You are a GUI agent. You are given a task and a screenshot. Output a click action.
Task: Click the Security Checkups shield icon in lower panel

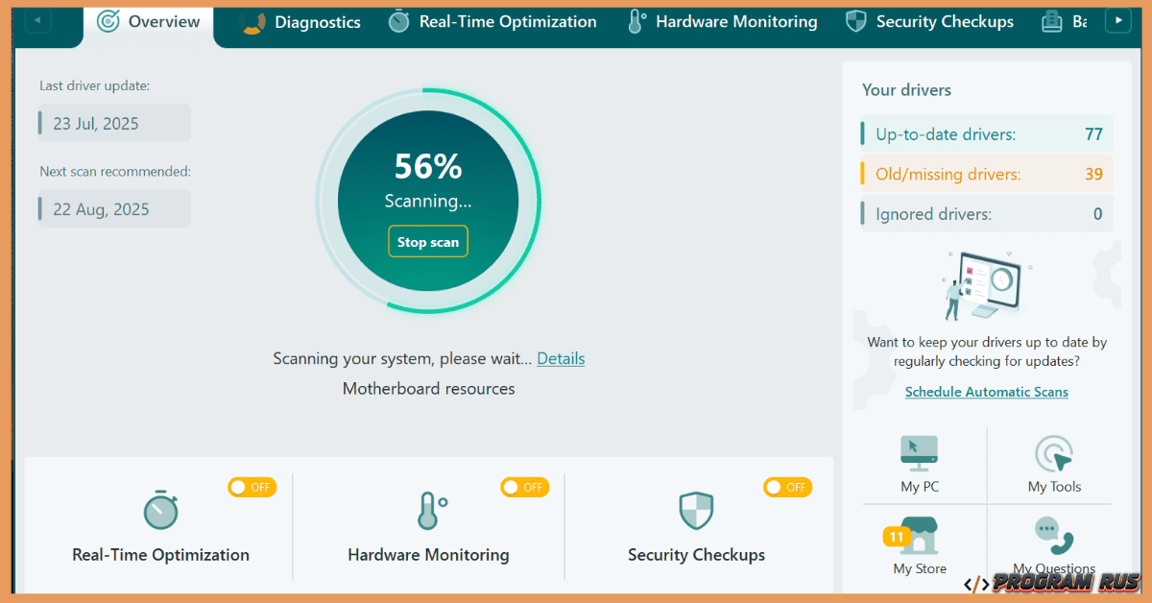tap(696, 511)
